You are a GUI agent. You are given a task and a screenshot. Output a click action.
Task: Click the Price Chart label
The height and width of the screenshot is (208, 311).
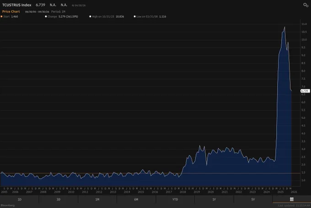pyautogui.click(x=11, y=11)
